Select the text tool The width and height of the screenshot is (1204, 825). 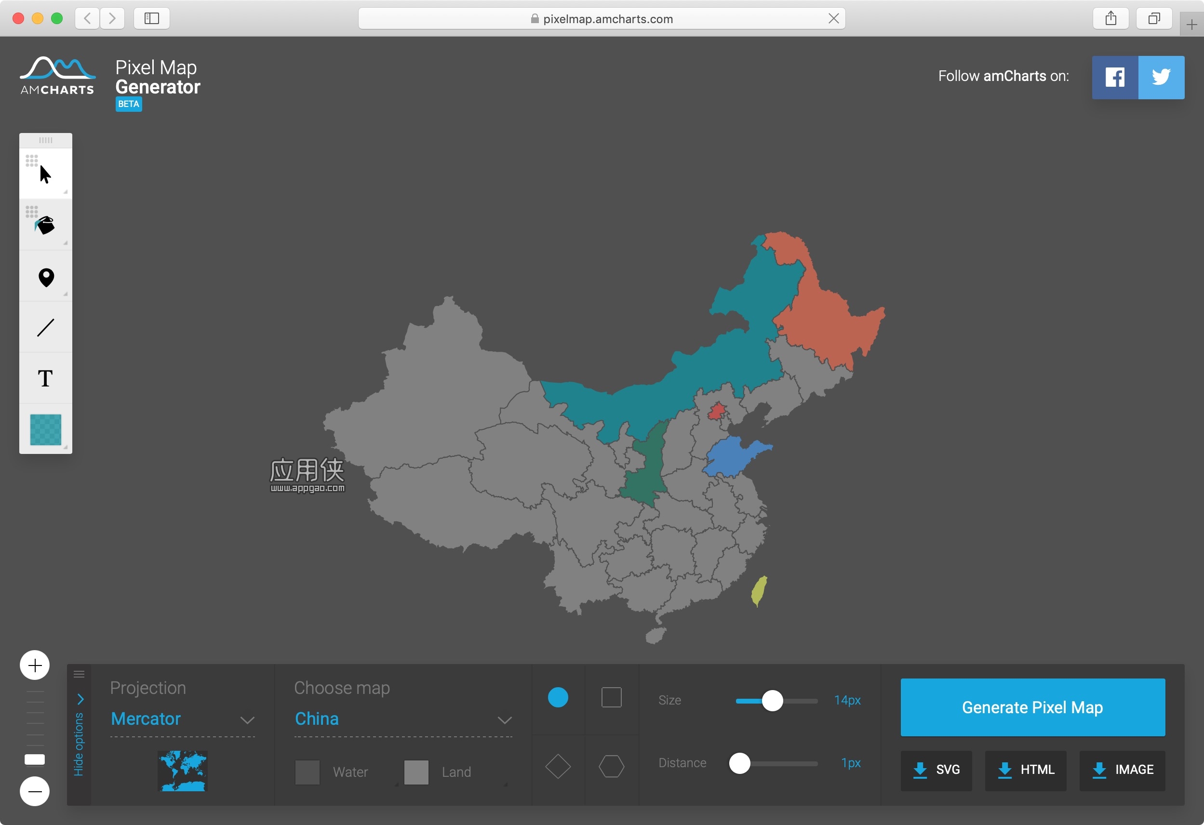coord(46,378)
